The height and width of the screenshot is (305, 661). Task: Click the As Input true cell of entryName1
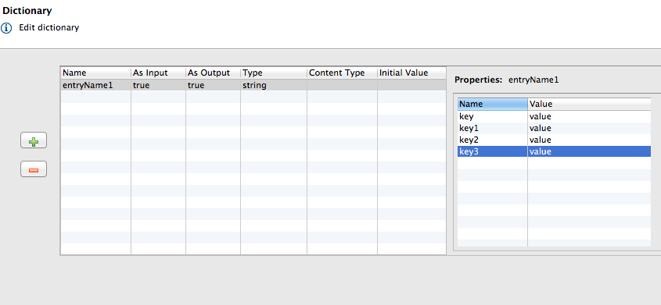[159, 85]
